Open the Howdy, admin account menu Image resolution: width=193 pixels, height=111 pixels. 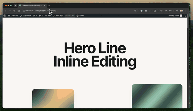(175, 16)
